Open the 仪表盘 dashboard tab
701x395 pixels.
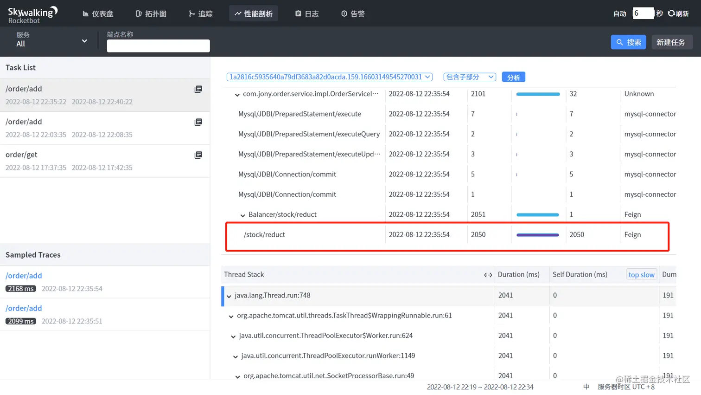(x=98, y=14)
